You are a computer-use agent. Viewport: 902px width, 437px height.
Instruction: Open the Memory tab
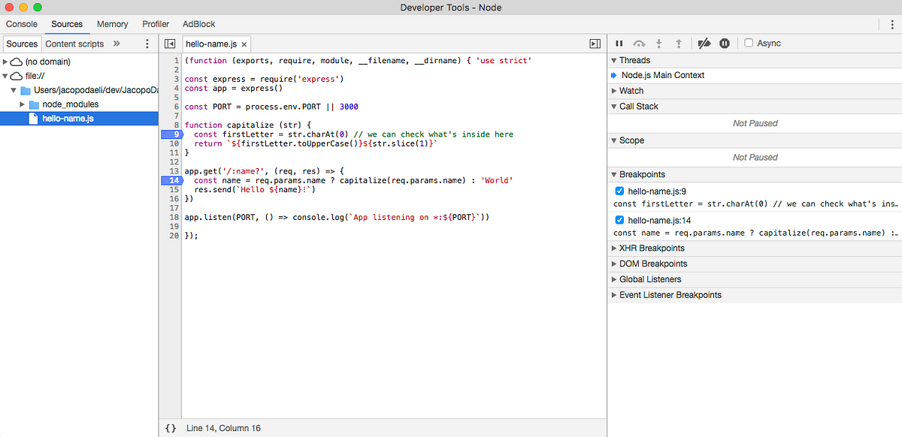point(113,24)
